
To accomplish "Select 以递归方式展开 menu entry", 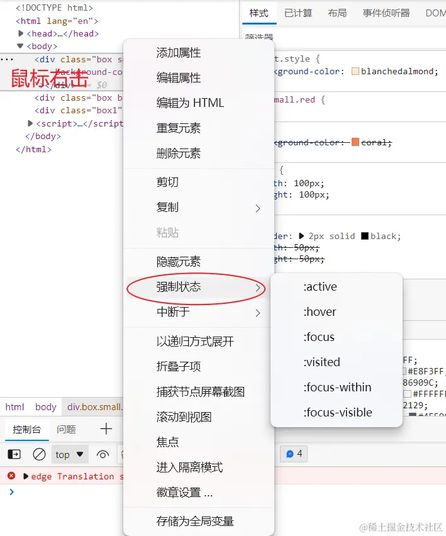I will [x=195, y=341].
